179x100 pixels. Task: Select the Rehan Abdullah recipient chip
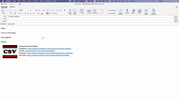[x=14, y=17]
